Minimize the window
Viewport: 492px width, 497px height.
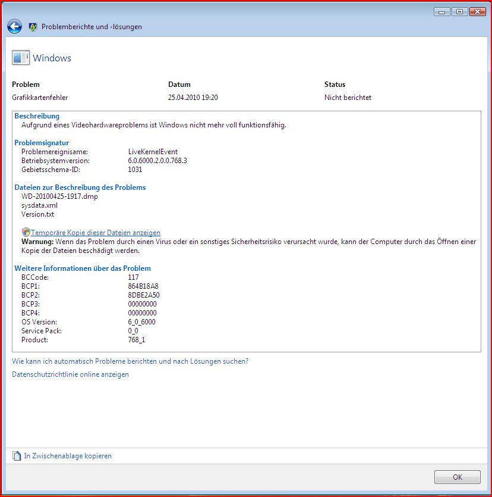442,12
